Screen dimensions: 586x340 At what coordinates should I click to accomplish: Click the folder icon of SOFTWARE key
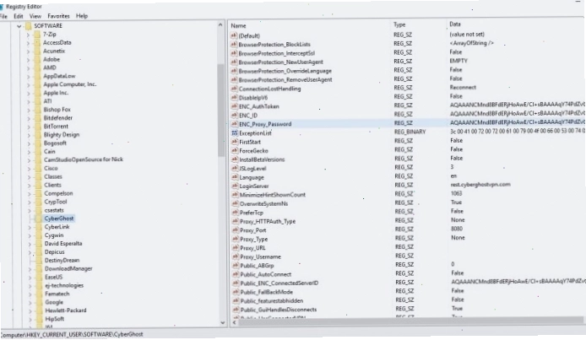pos(29,26)
